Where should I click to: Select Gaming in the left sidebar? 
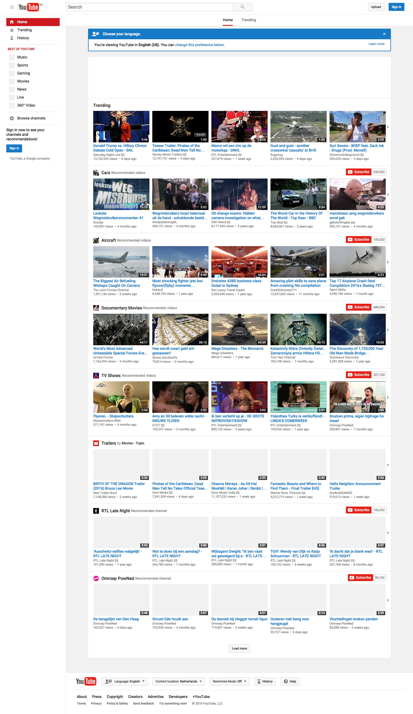tap(33, 73)
